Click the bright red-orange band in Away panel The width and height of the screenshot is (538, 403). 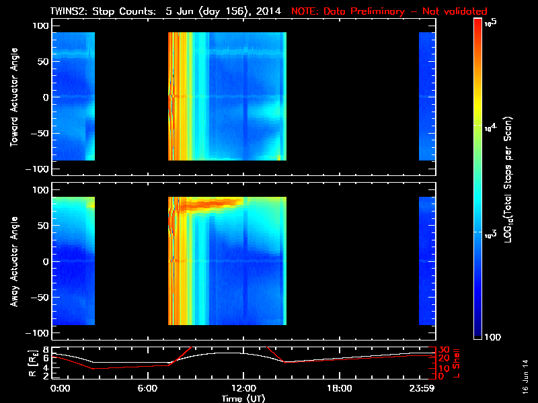pos(217,203)
